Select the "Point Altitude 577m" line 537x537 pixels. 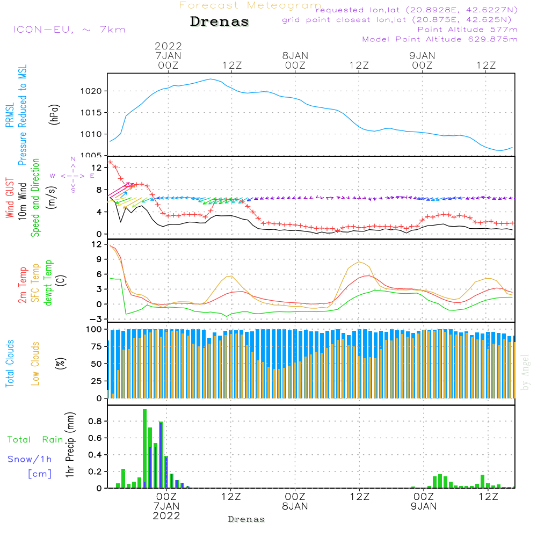pos(468,30)
